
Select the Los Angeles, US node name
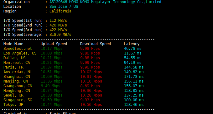(20, 53)
